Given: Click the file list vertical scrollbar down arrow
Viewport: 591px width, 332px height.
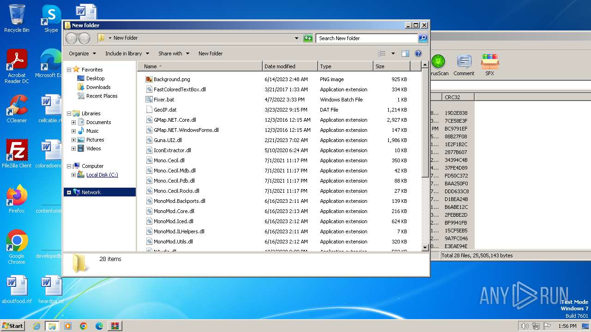Looking at the screenshot, I should click(425, 248).
